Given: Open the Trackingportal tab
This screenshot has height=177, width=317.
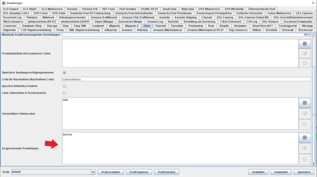Looking at the screenshot, I should (287, 26).
